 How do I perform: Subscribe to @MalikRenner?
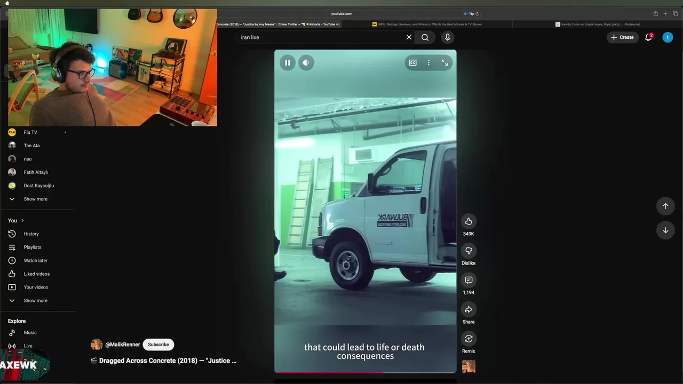pyautogui.click(x=158, y=345)
